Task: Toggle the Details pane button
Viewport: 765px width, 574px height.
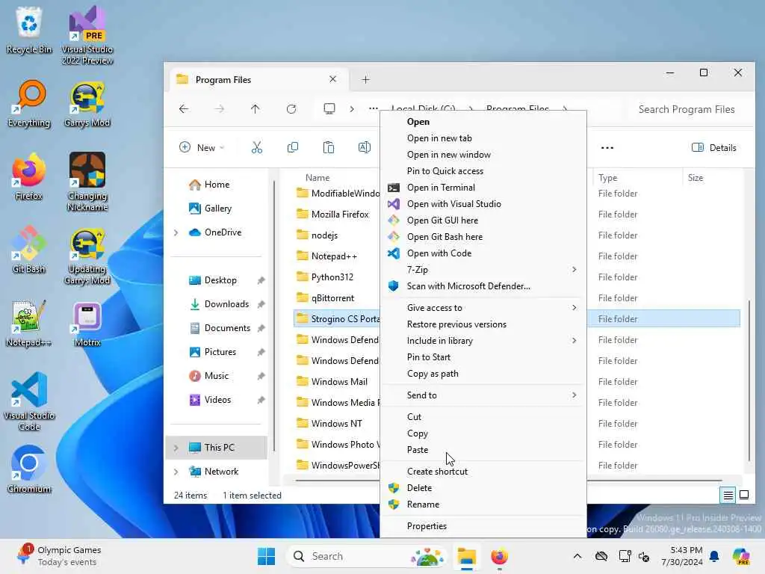Action: pos(713,147)
